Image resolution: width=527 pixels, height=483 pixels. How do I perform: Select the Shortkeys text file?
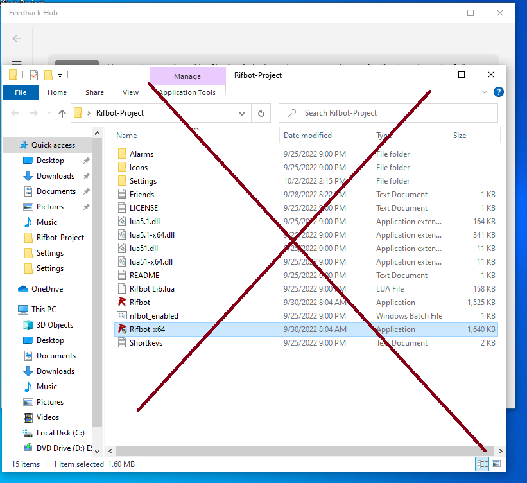point(146,343)
